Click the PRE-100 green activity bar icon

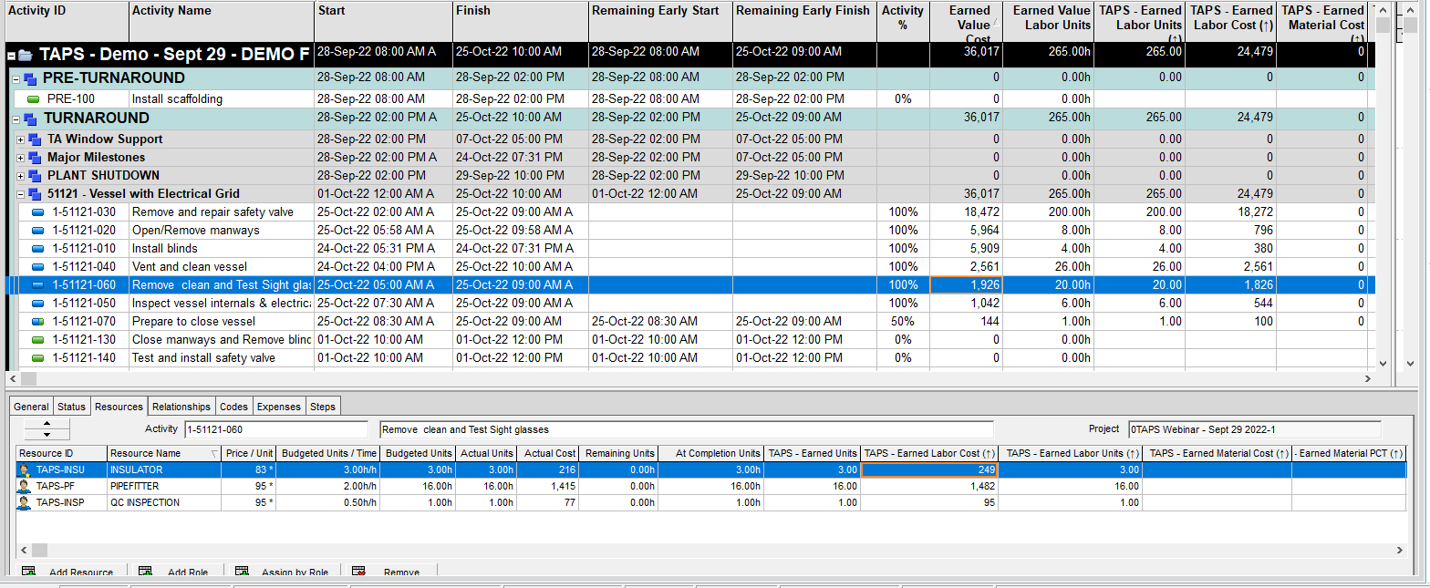click(34, 99)
